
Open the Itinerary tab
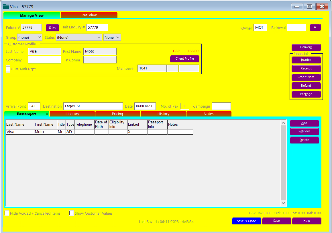coord(72,114)
